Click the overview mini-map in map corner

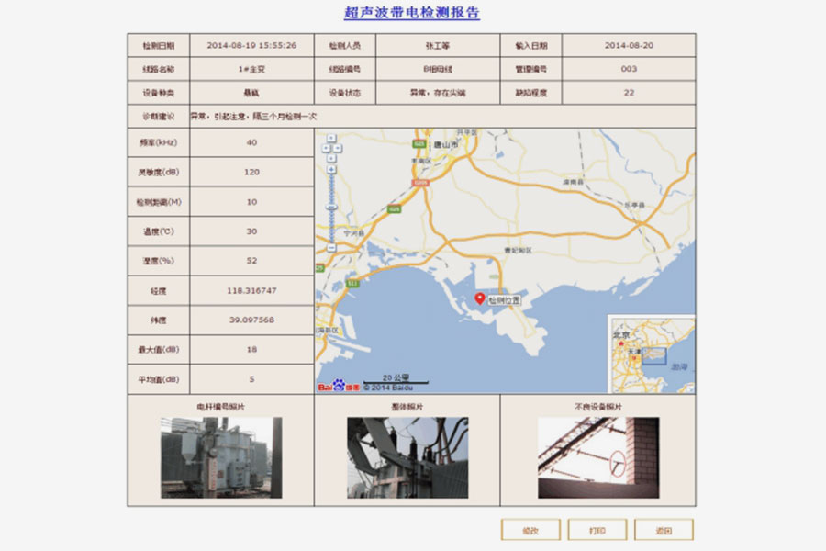click(x=652, y=354)
